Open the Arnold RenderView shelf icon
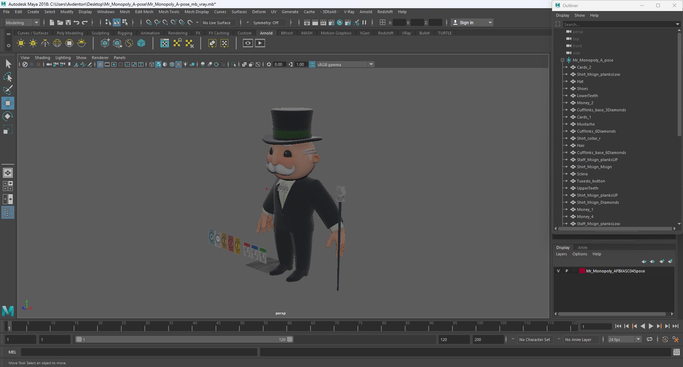 (x=248, y=43)
